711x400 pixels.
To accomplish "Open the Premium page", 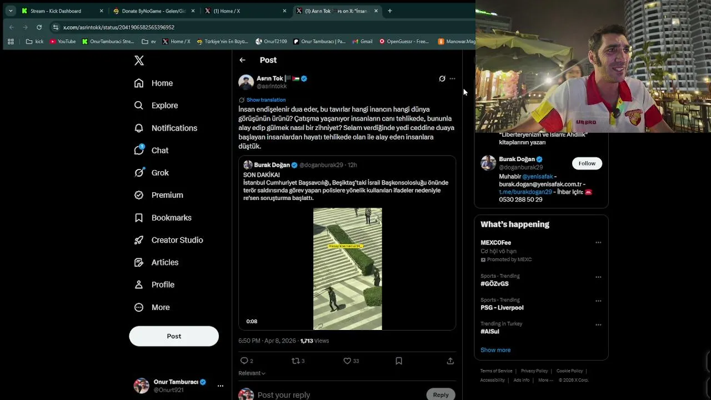I will (158, 195).
